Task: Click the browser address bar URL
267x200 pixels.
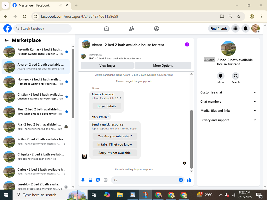Action: click(x=80, y=16)
